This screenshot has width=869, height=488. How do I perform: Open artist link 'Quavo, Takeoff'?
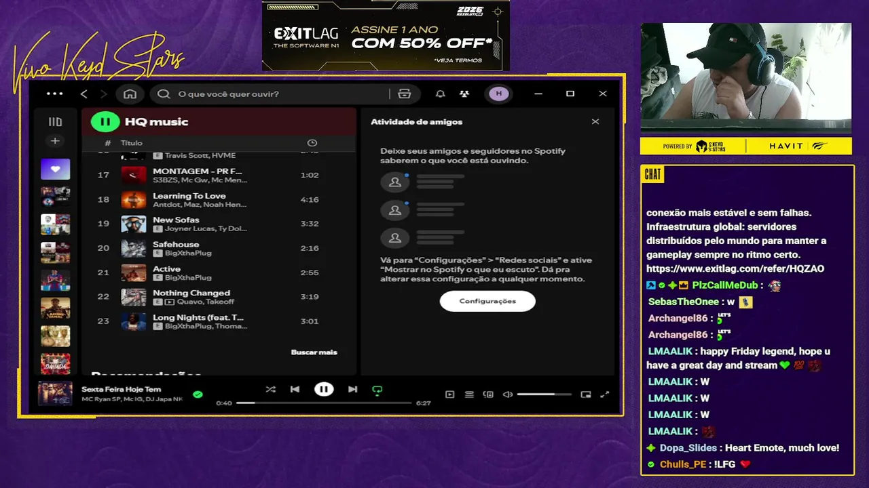(206, 302)
